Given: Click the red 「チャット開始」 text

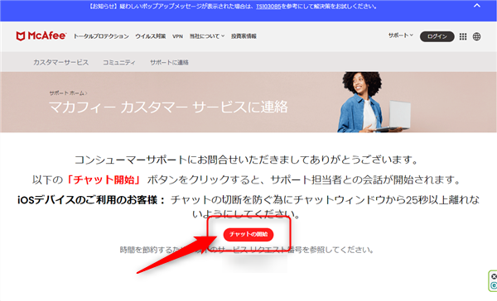Looking at the screenshot, I should [x=104, y=179].
